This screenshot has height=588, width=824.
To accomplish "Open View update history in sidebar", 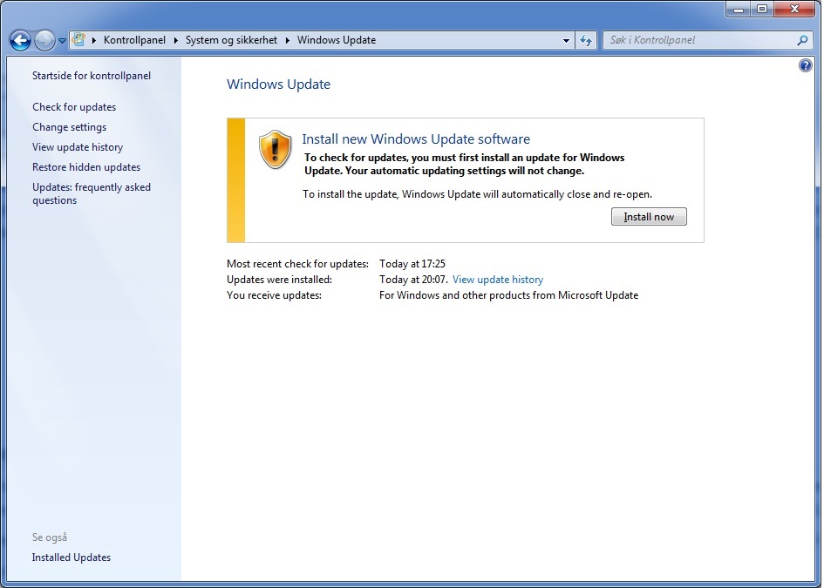I will pyautogui.click(x=78, y=147).
